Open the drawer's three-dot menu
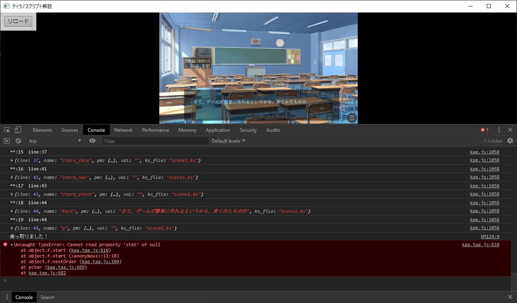This screenshot has width=517, height=303. pyautogui.click(x=7, y=297)
